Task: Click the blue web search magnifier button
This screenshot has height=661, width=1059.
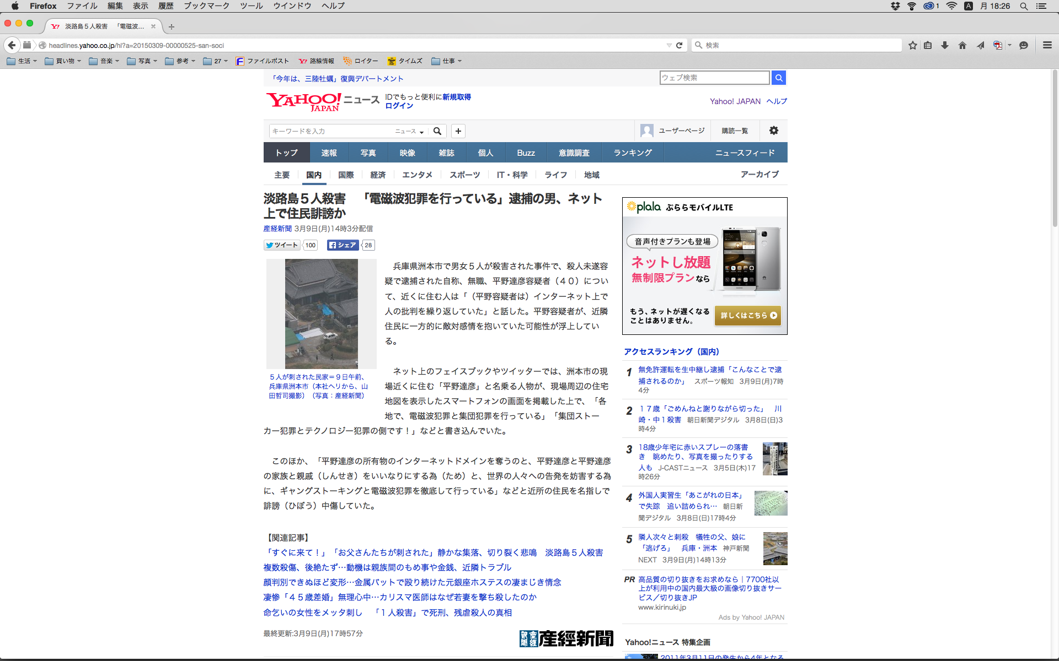Action: (x=779, y=78)
